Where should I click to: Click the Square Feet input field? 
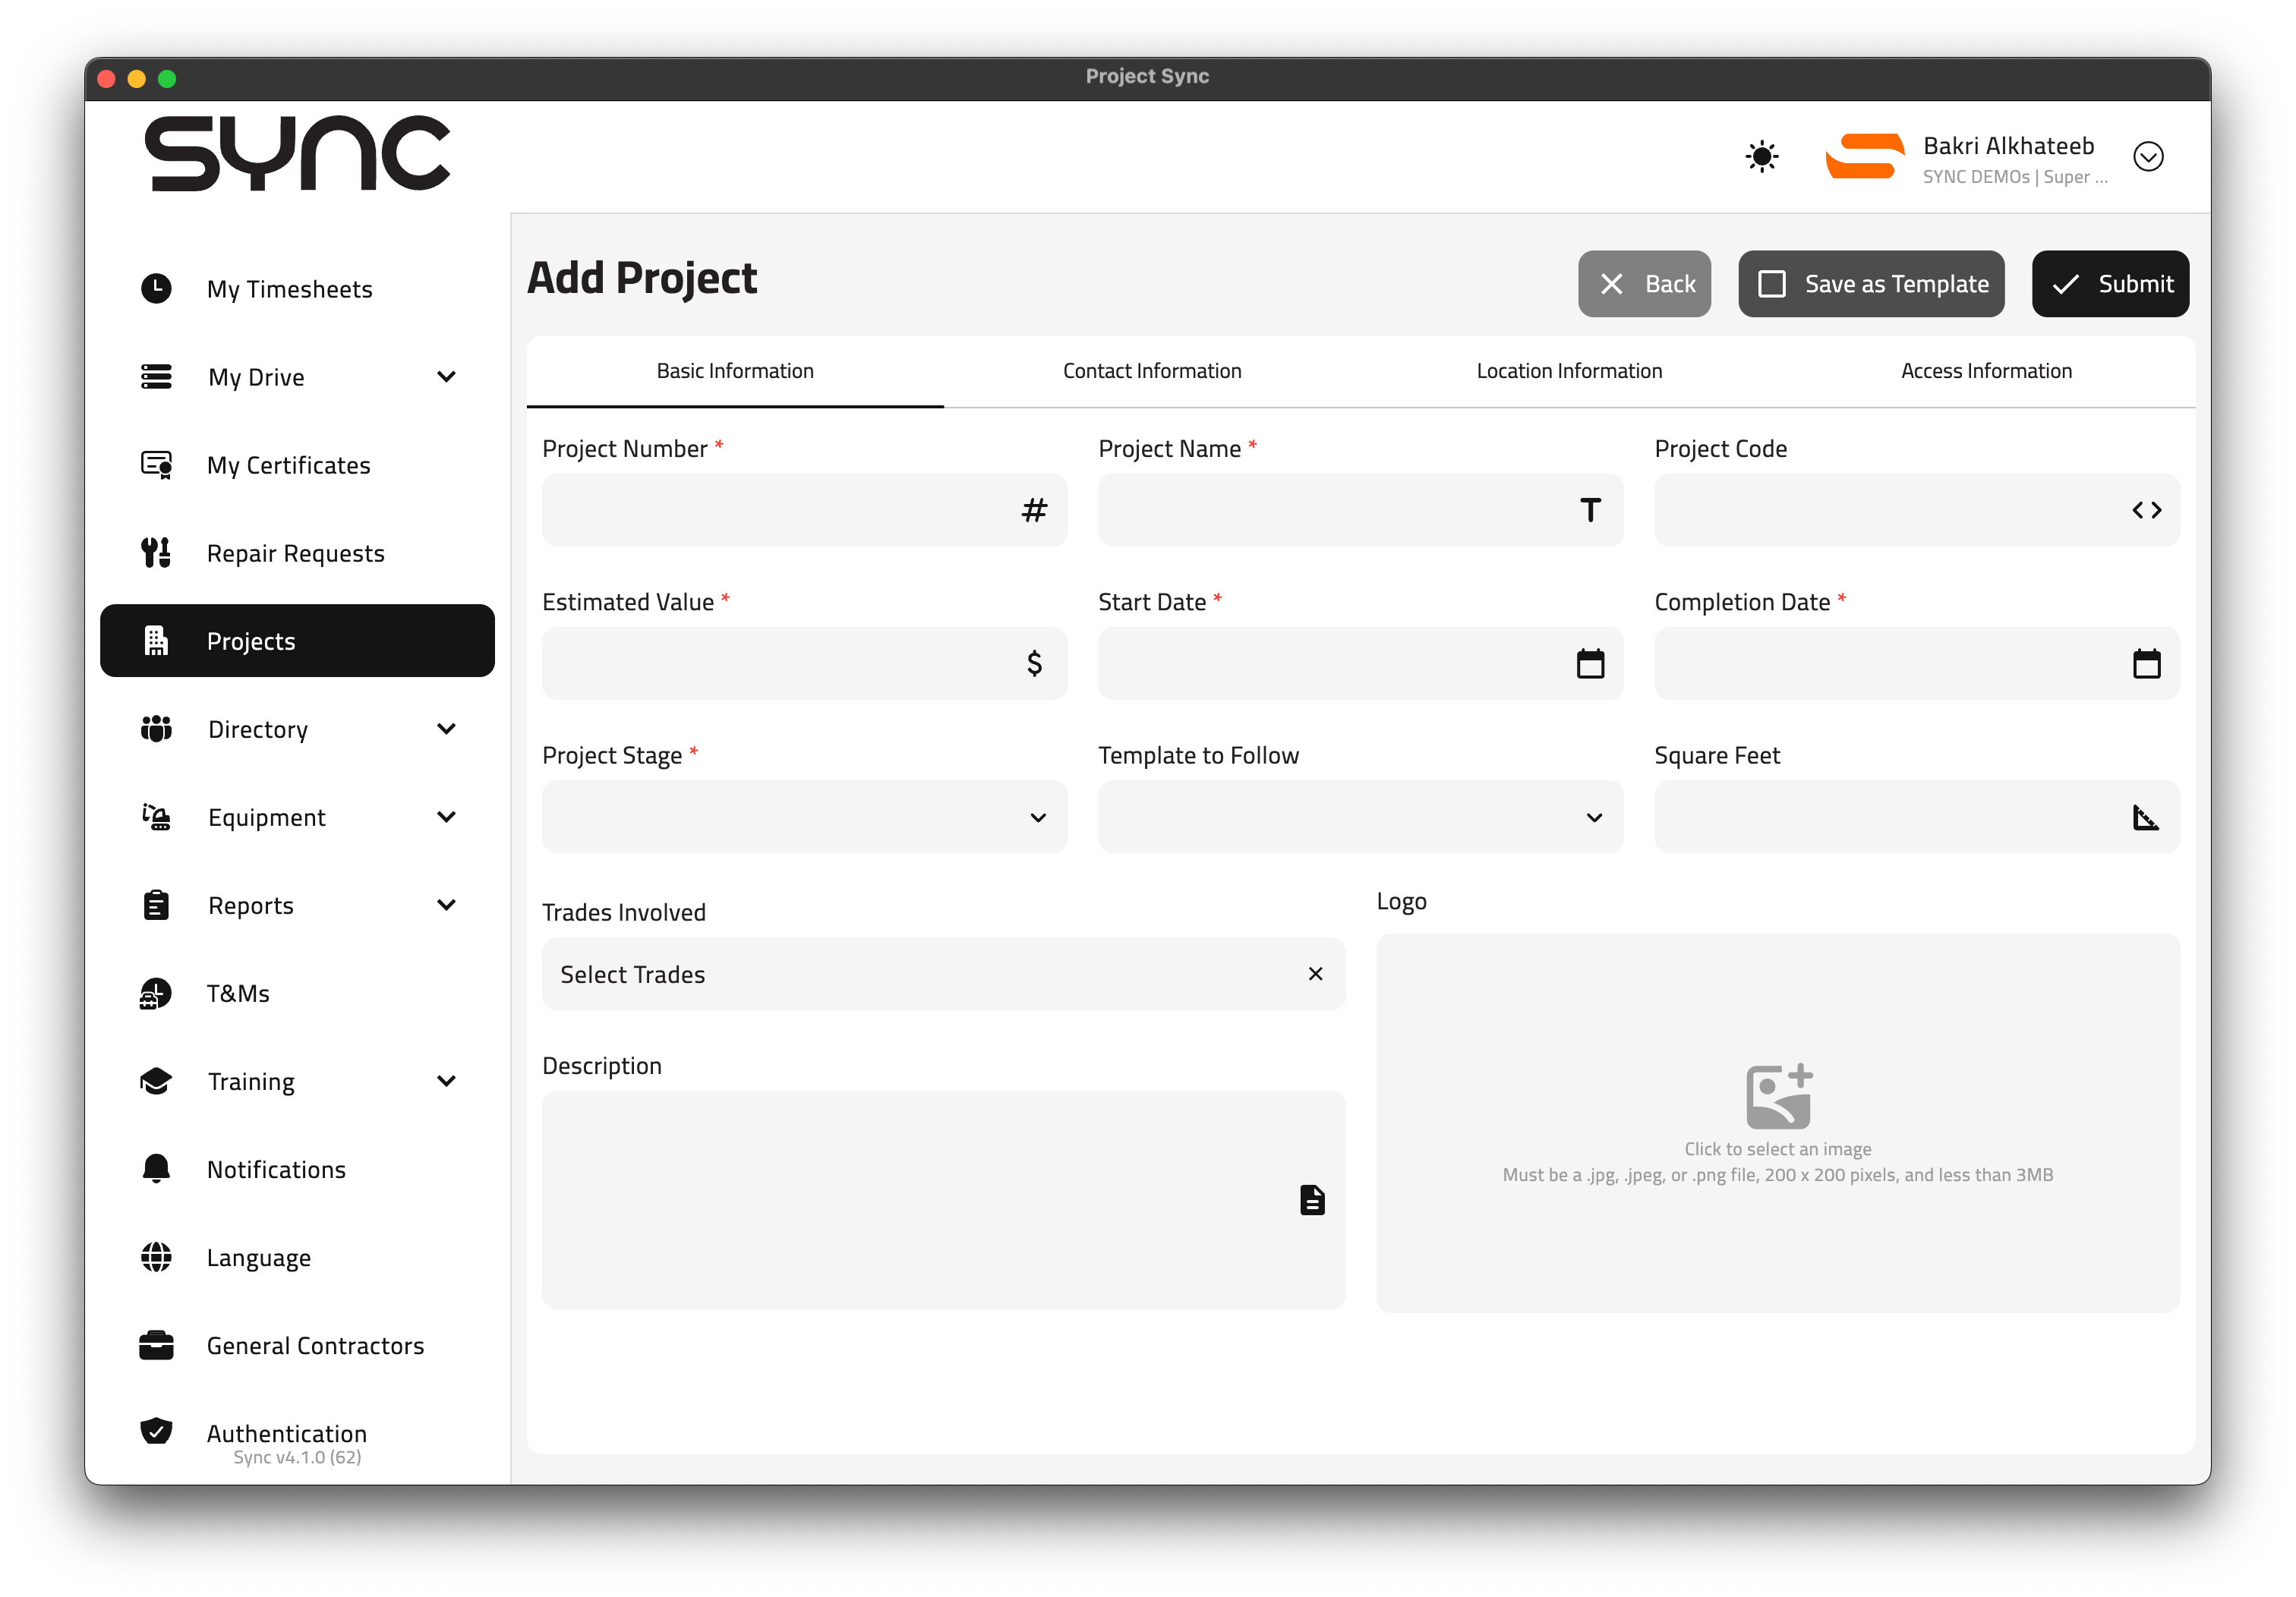pos(1916,816)
